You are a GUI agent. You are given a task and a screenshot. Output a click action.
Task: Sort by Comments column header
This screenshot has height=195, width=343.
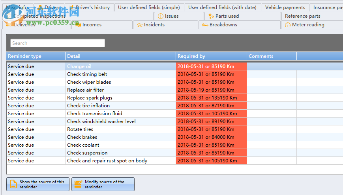tap(272, 56)
